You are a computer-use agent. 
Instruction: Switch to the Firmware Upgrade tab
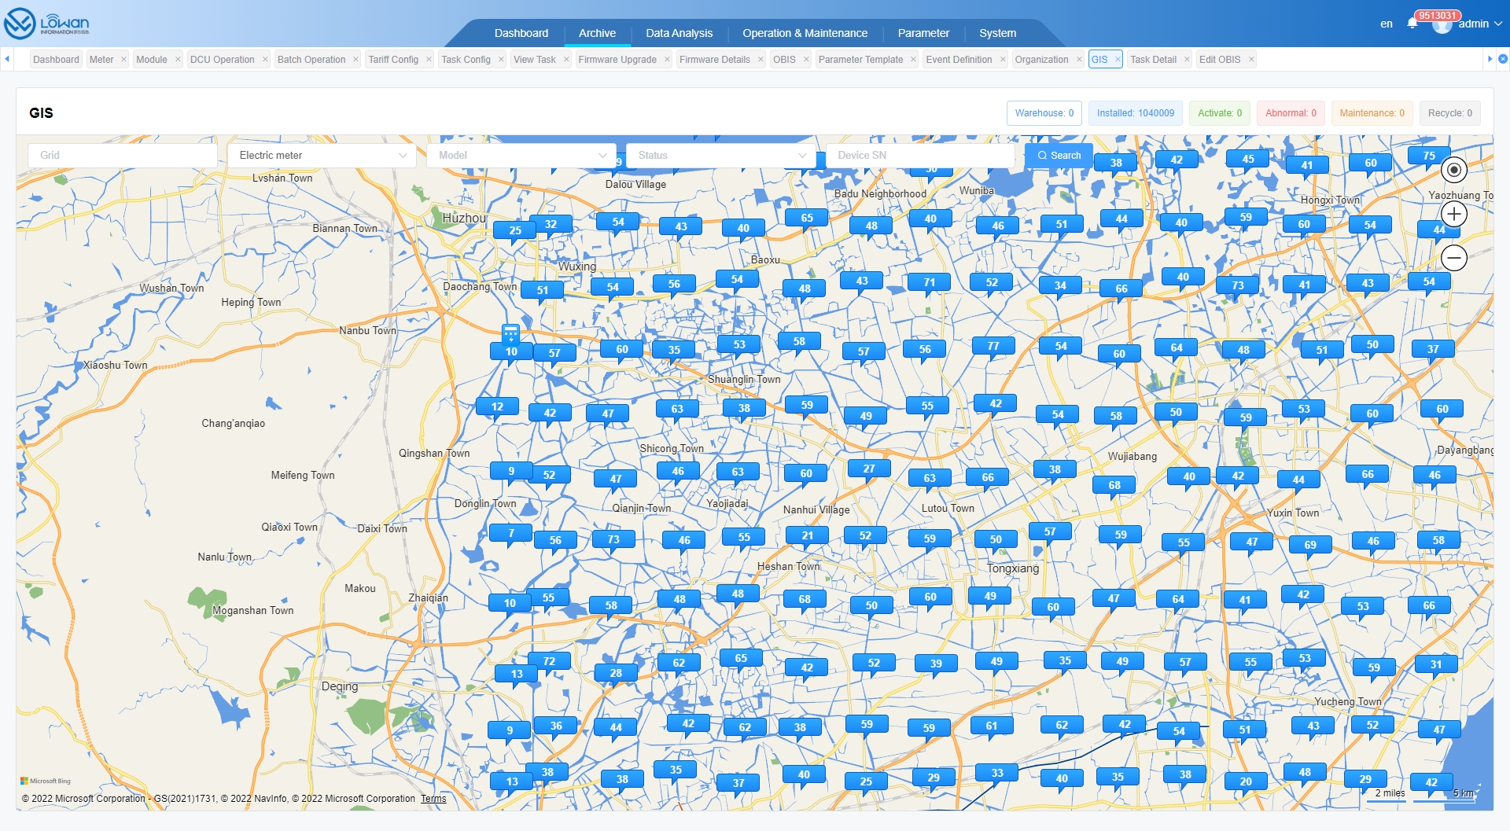617,59
